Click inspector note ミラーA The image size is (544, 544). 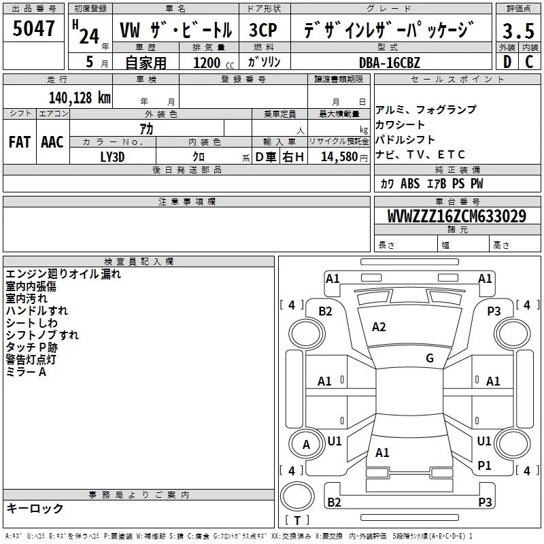pos(26,372)
